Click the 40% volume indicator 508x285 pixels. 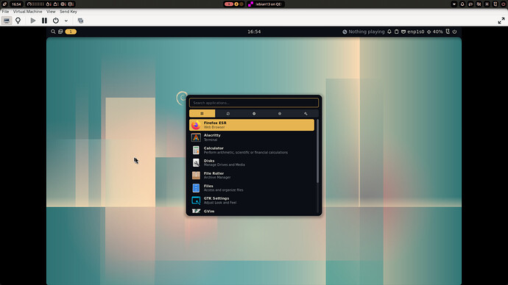click(x=435, y=32)
